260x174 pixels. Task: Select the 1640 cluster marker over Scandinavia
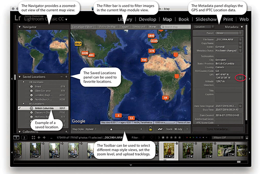pyautogui.click(x=151, y=36)
